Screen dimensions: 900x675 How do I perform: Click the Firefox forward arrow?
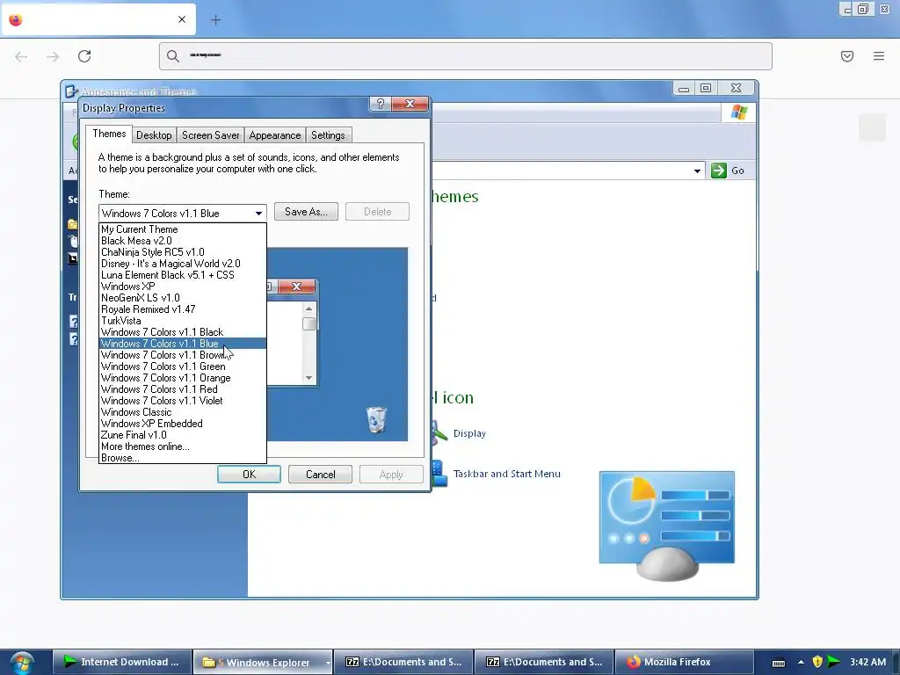click(x=53, y=56)
